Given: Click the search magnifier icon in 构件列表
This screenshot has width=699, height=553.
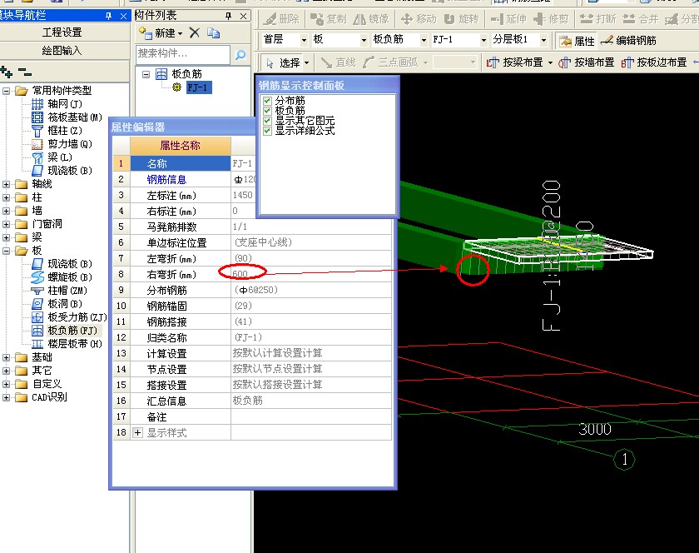Looking at the screenshot, I should [240, 54].
